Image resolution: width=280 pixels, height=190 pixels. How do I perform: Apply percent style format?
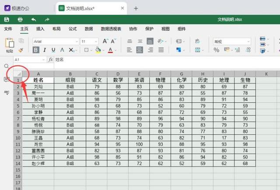(217, 50)
